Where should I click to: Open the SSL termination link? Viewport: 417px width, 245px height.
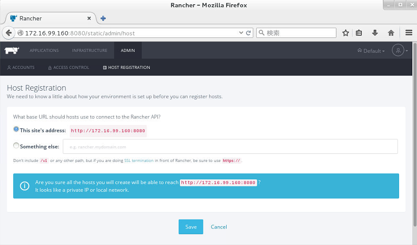[x=139, y=161]
